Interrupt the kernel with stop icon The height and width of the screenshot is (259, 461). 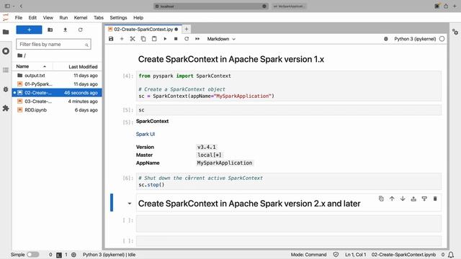point(176,39)
